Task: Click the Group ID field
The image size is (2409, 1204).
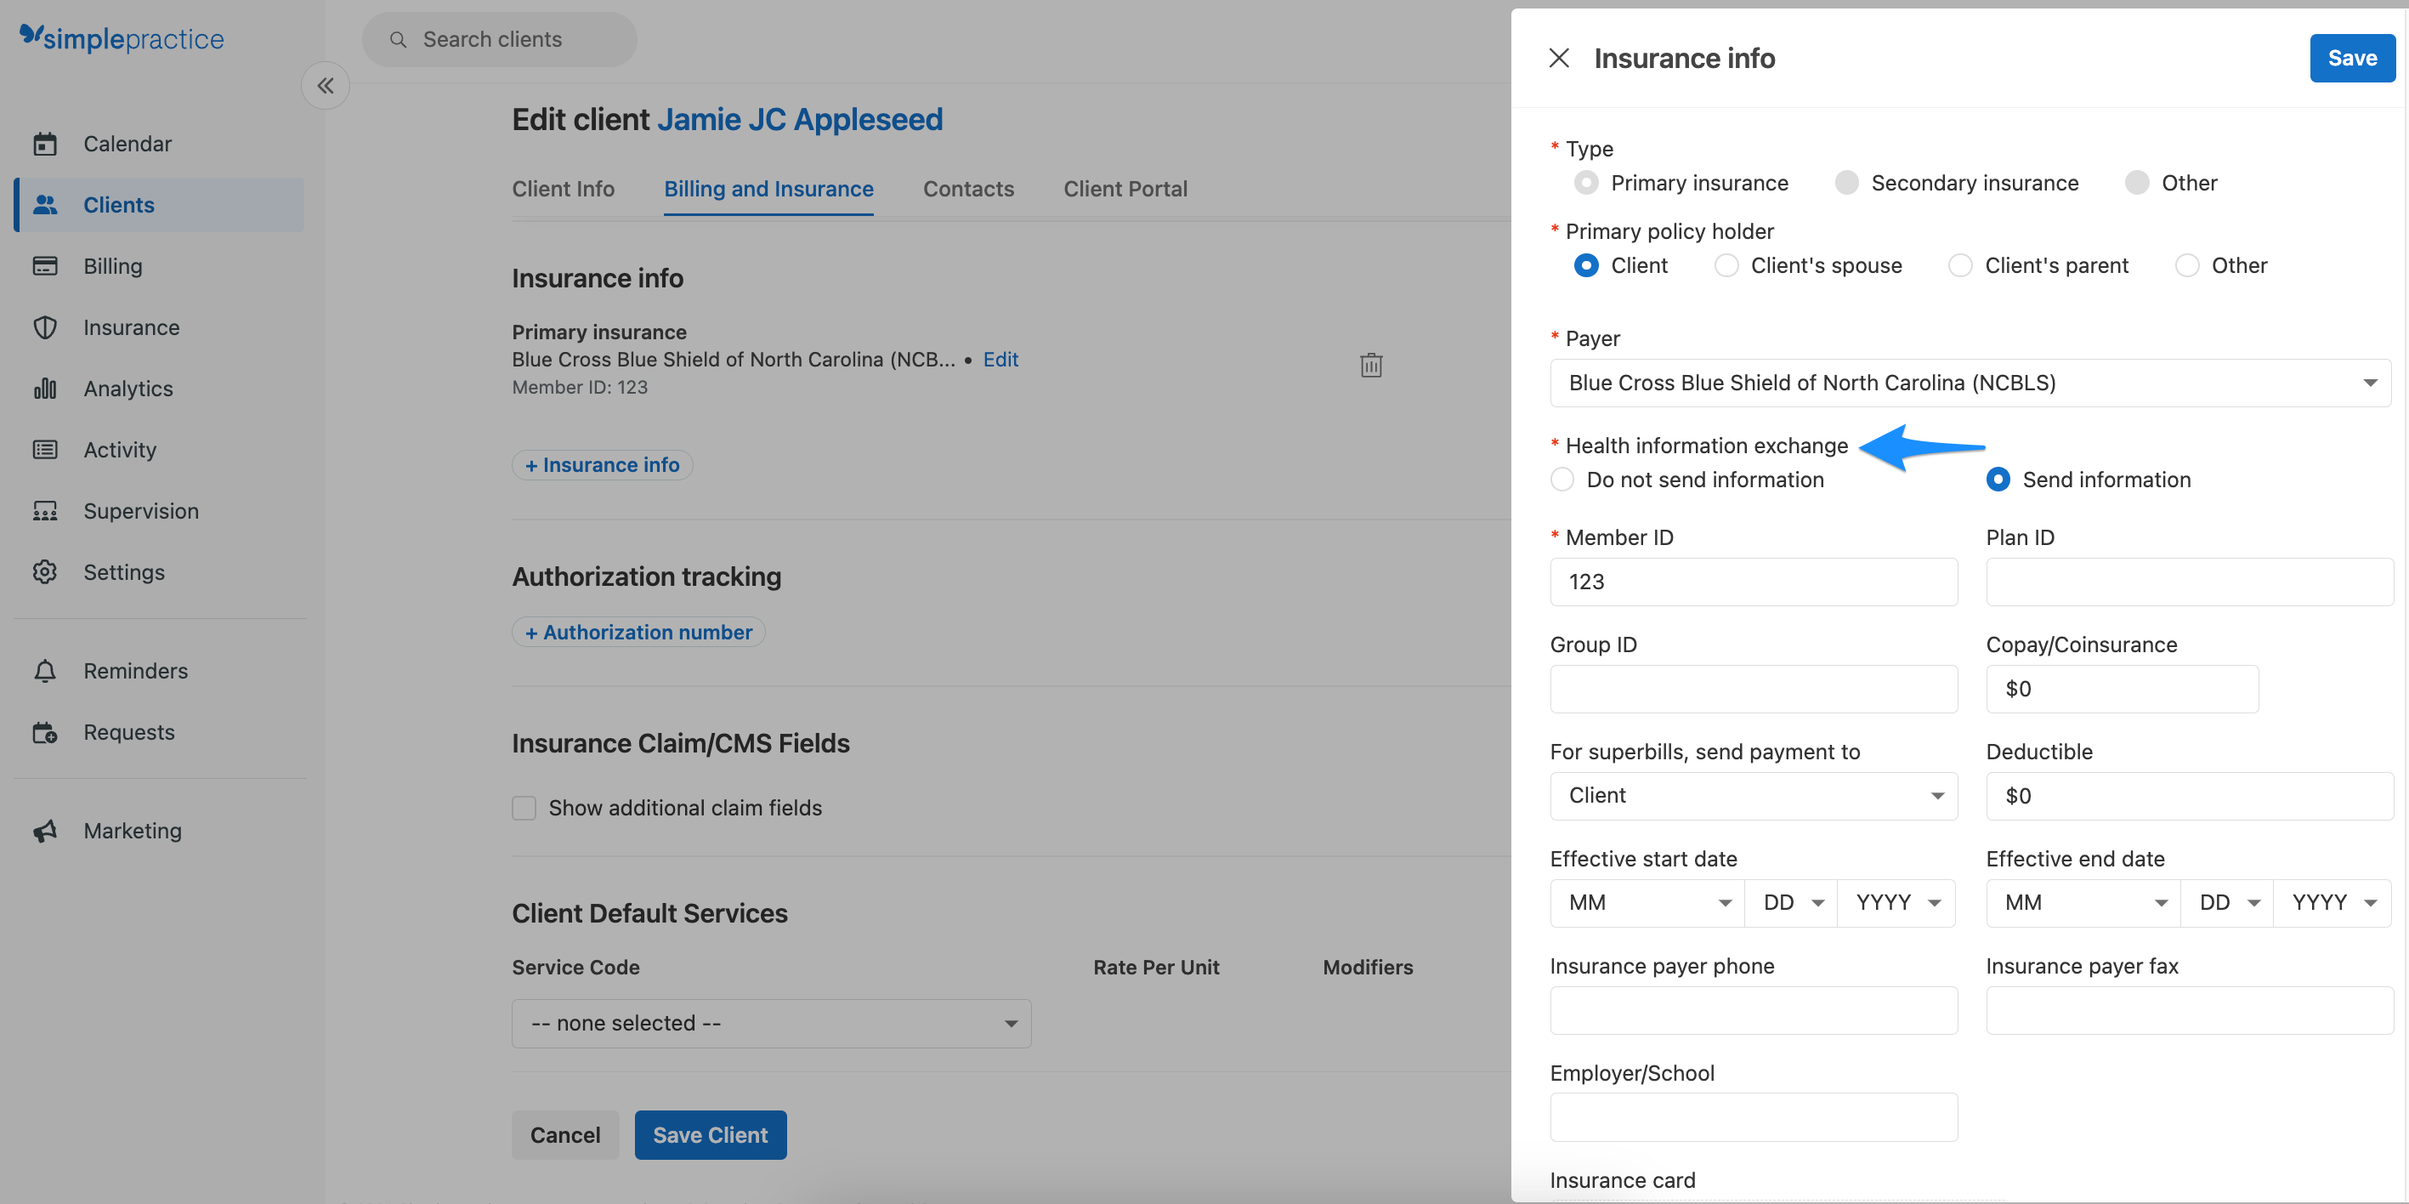Action: 1754,690
